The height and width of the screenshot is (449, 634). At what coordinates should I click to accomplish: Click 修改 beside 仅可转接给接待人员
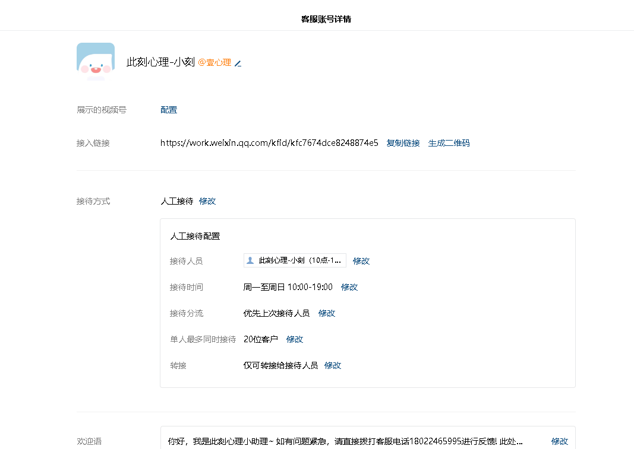tap(333, 365)
